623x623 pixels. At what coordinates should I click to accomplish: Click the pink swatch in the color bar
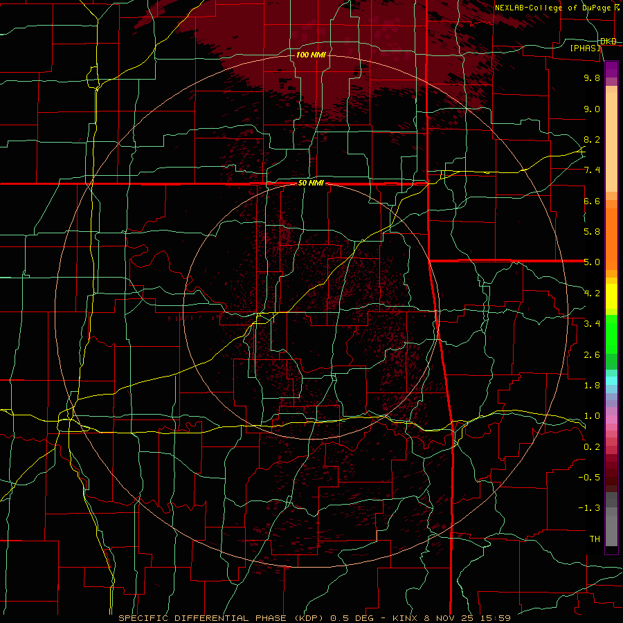pos(611,419)
